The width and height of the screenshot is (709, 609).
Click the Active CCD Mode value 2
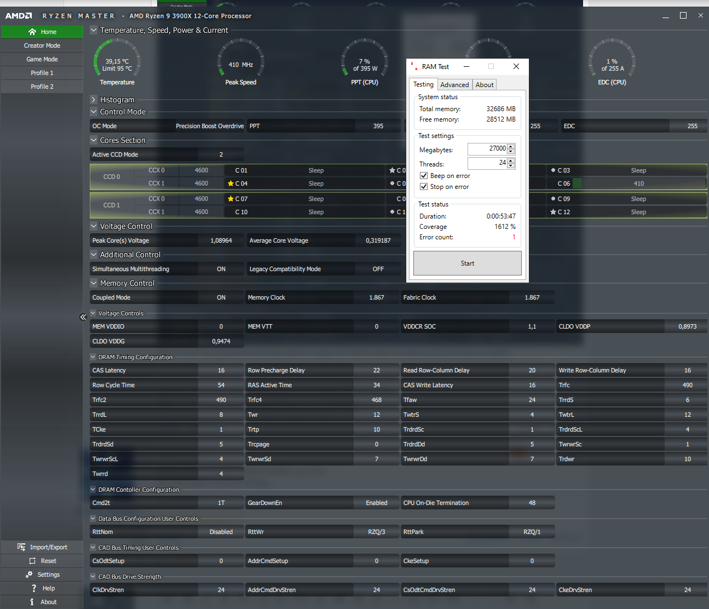(221, 154)
